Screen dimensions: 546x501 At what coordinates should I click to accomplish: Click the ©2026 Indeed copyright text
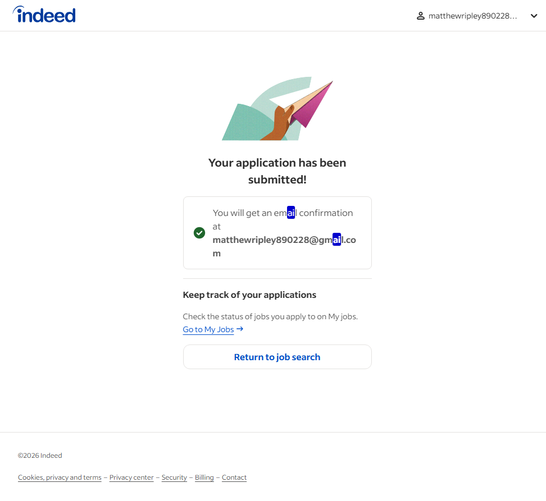click(x=40, y=456)
